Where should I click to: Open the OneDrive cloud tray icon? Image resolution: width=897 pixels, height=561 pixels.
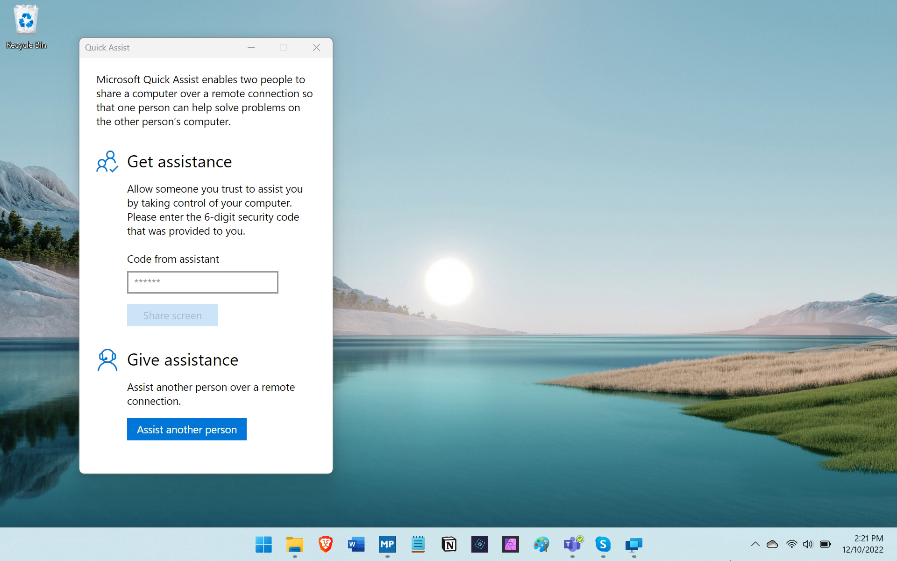click(x=772, y=544)
